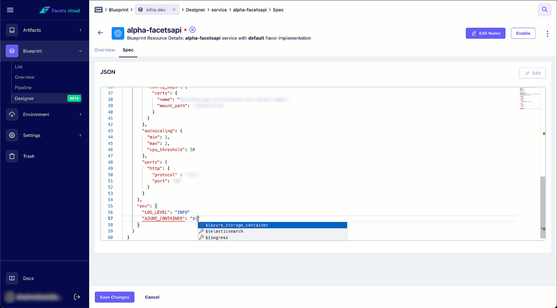Select ${azure_storage_container suggestion

pyautogui.click(x=272, y=225)
